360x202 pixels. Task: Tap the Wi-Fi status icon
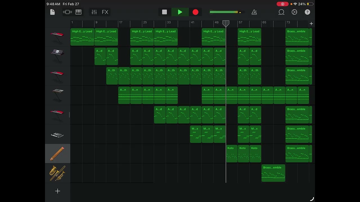point(295,4)
